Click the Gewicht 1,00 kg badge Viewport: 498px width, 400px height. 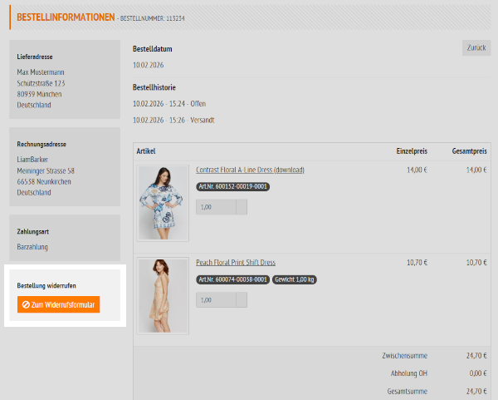[x=296, y=279]
